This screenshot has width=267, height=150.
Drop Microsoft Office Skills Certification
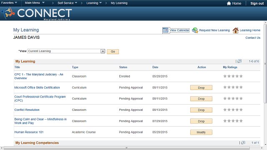pos(201,87)
